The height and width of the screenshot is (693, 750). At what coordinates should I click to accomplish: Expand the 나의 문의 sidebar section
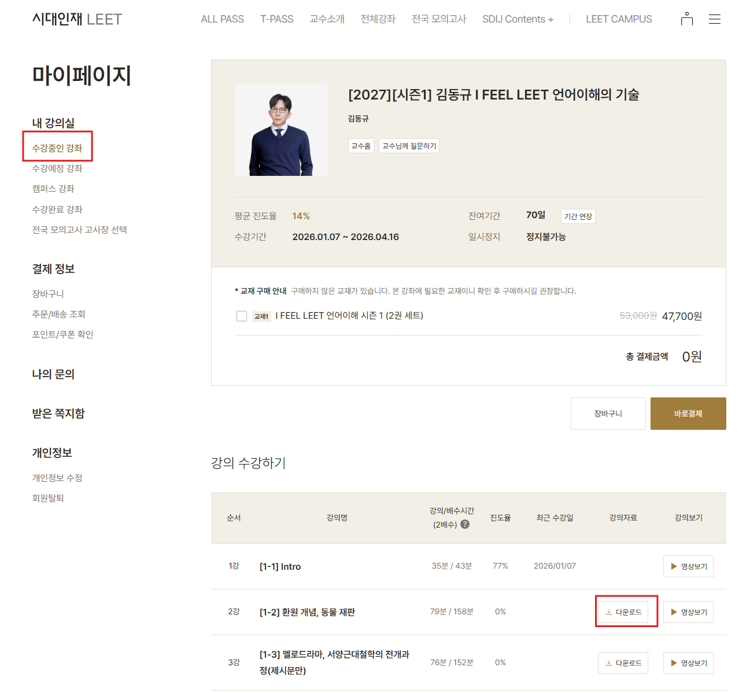pos(53,374)
